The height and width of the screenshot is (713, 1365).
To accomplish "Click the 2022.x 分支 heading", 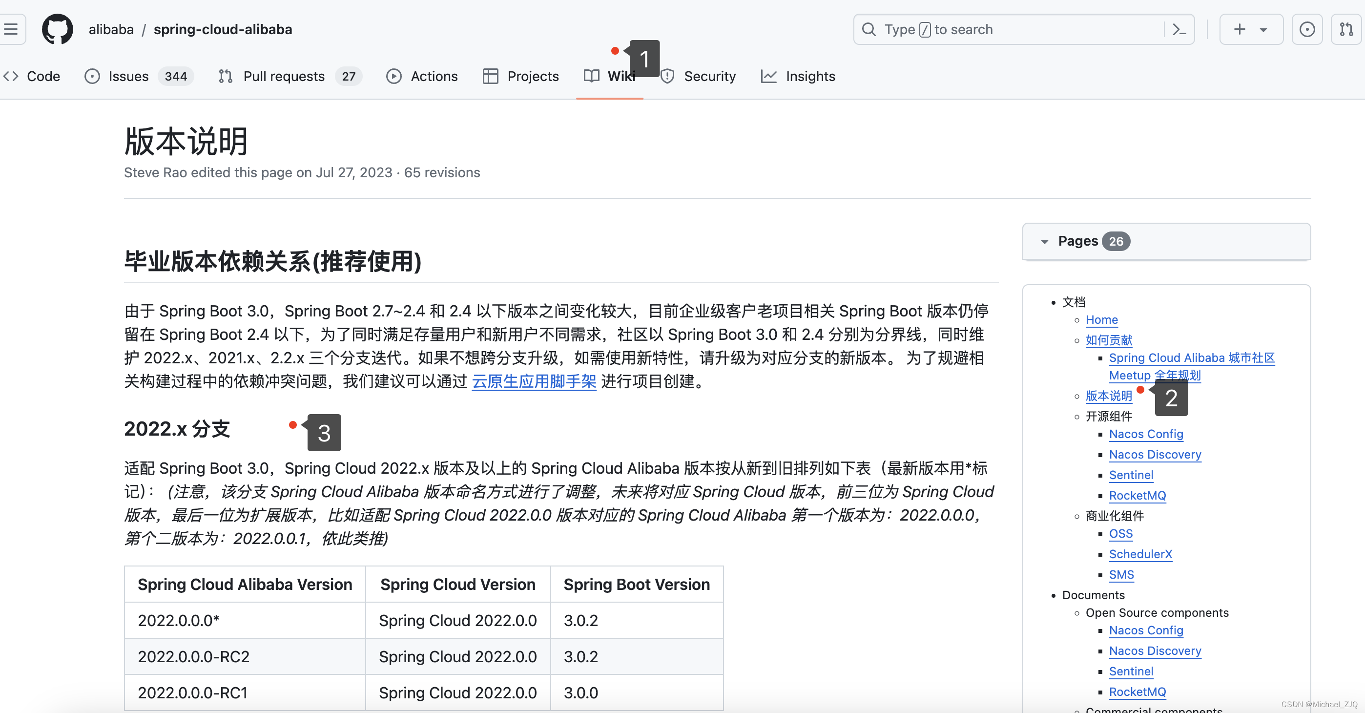I will (177, 429).
